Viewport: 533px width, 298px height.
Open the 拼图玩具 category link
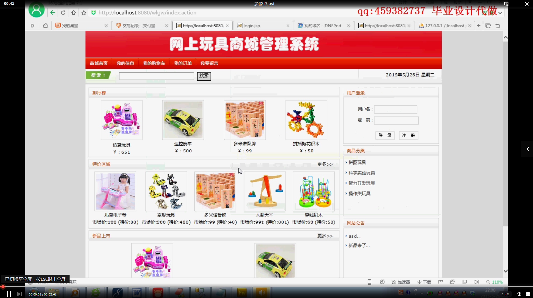[357, 162]
